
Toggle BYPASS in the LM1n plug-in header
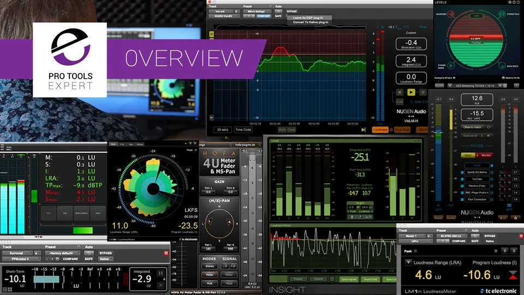click(490, 236)
